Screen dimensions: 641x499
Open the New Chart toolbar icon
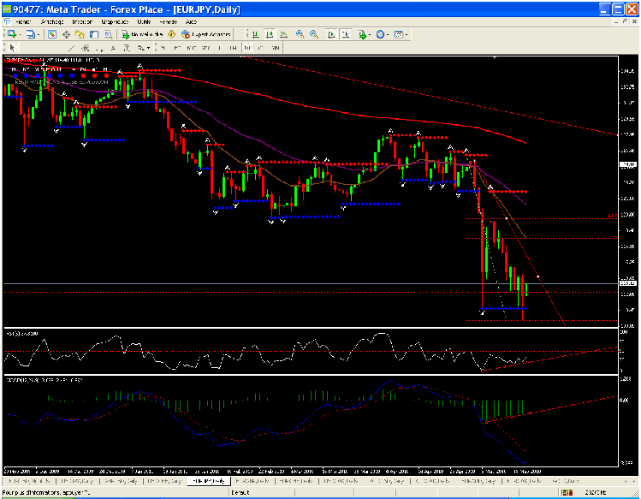[12, 34]
